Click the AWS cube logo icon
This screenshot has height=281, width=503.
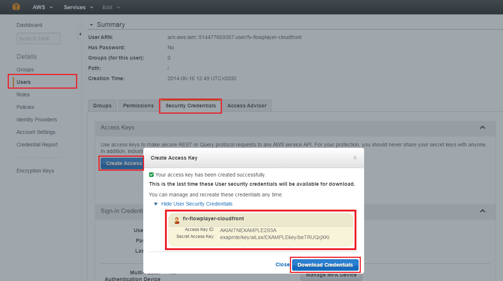(16, 7)
